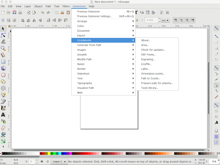The image size is (220, 165).
Task: Select the Zoom magnifier tool
Action: (3, 48)
